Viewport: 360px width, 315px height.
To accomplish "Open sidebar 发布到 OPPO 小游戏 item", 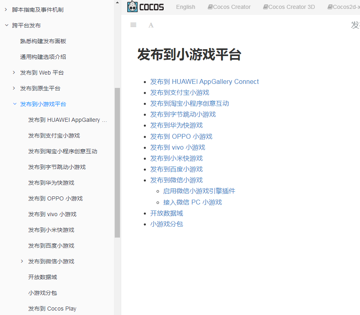I will (55, 198).
